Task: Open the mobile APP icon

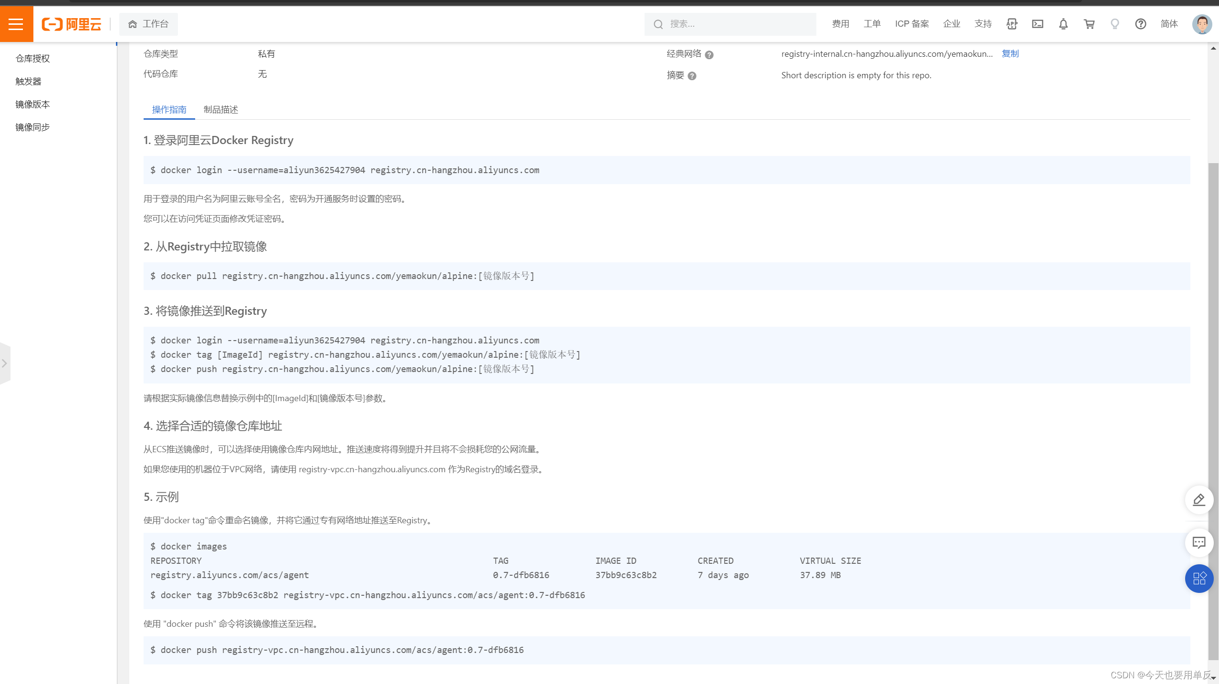Action: (x=1011, y=24)
